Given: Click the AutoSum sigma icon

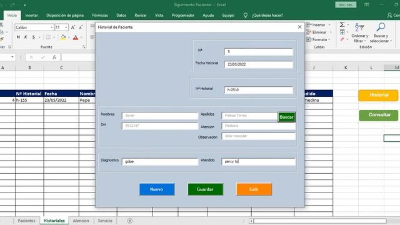Looking at the screenshot, I should 342,24.
